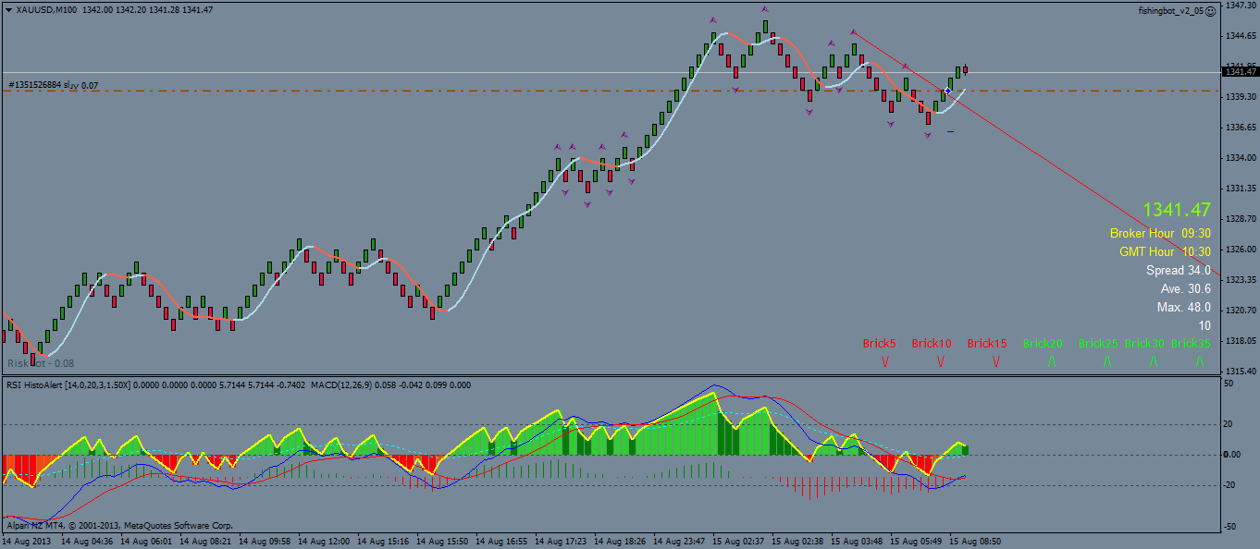This screenshot has height=549, width=1260.
Task: Click the green up arrow under Brick20
Action: pyautogui.click(x=1052, y=362)
